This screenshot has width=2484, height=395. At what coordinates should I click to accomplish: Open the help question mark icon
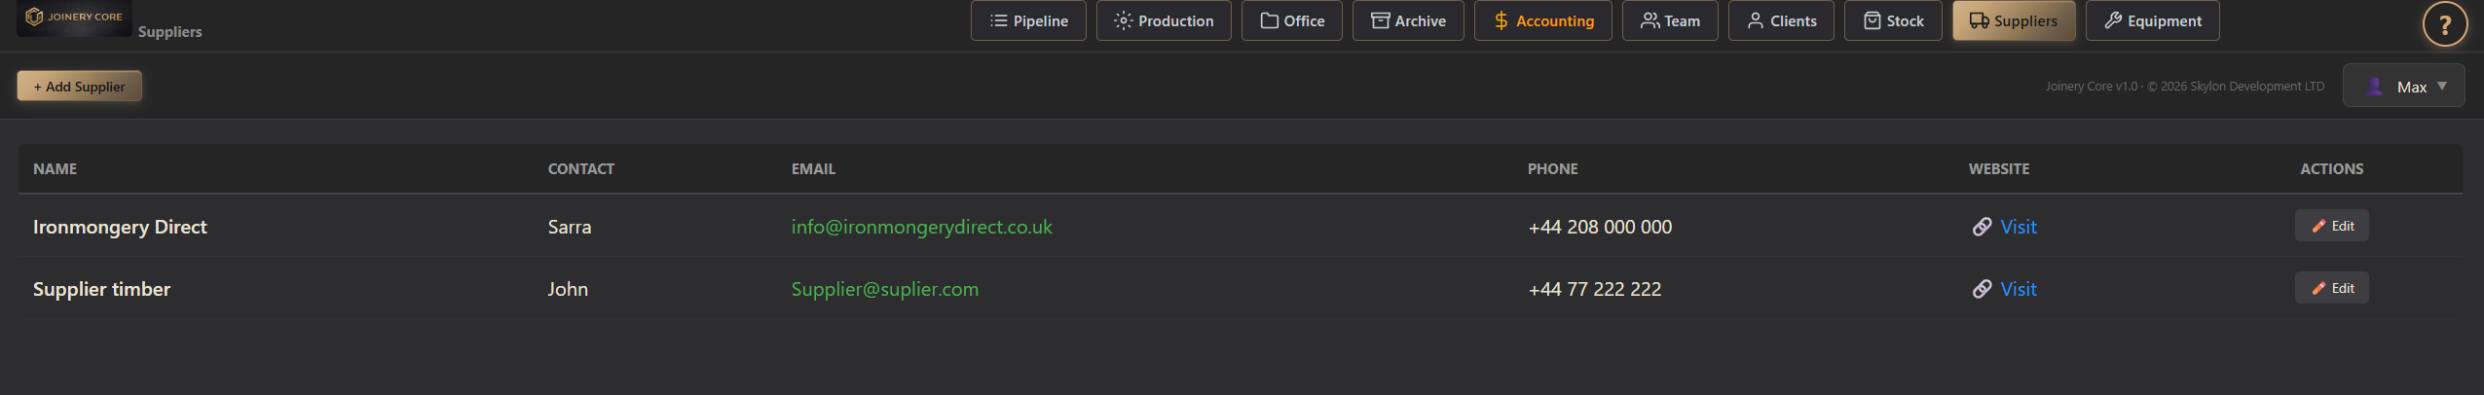[x=2444, y=25]
